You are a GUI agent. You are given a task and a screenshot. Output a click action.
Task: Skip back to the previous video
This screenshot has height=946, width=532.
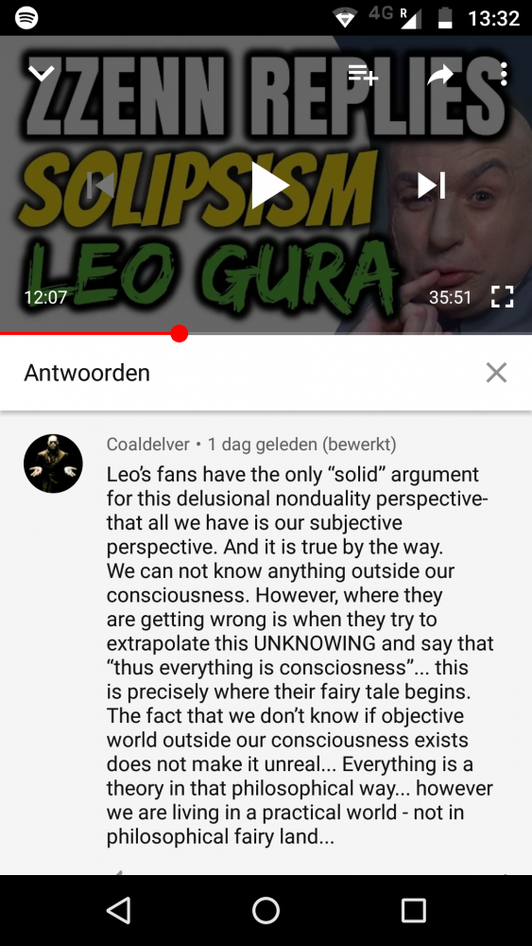point(100,185)
